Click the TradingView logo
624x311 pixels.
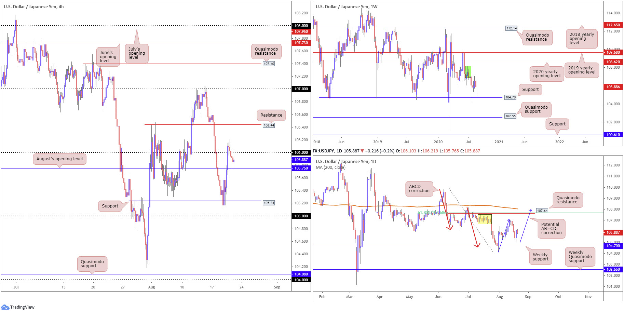pos(18,307)
